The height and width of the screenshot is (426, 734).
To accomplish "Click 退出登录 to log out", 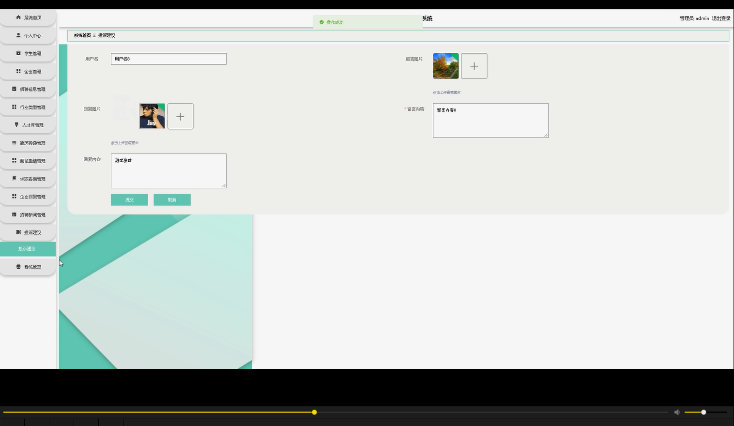I will click(721, 18).
